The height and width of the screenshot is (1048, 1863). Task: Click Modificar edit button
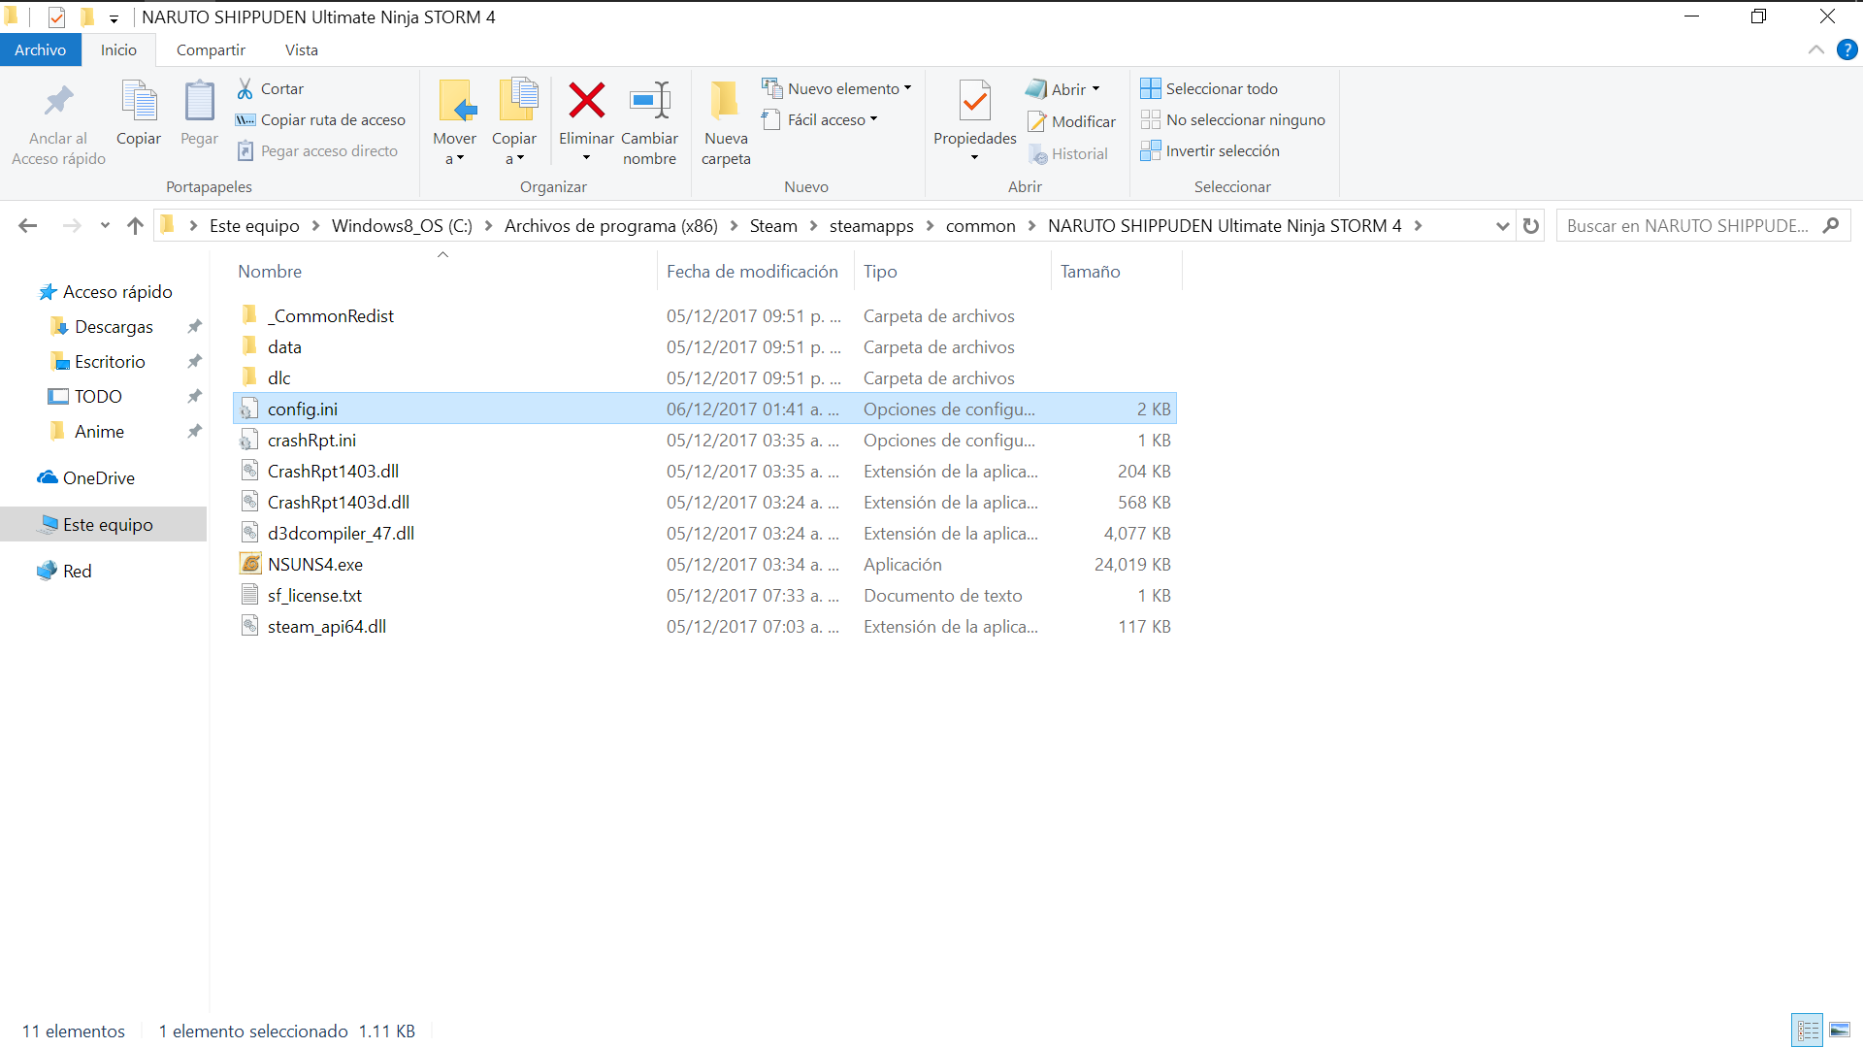[x=1072, y=121]
